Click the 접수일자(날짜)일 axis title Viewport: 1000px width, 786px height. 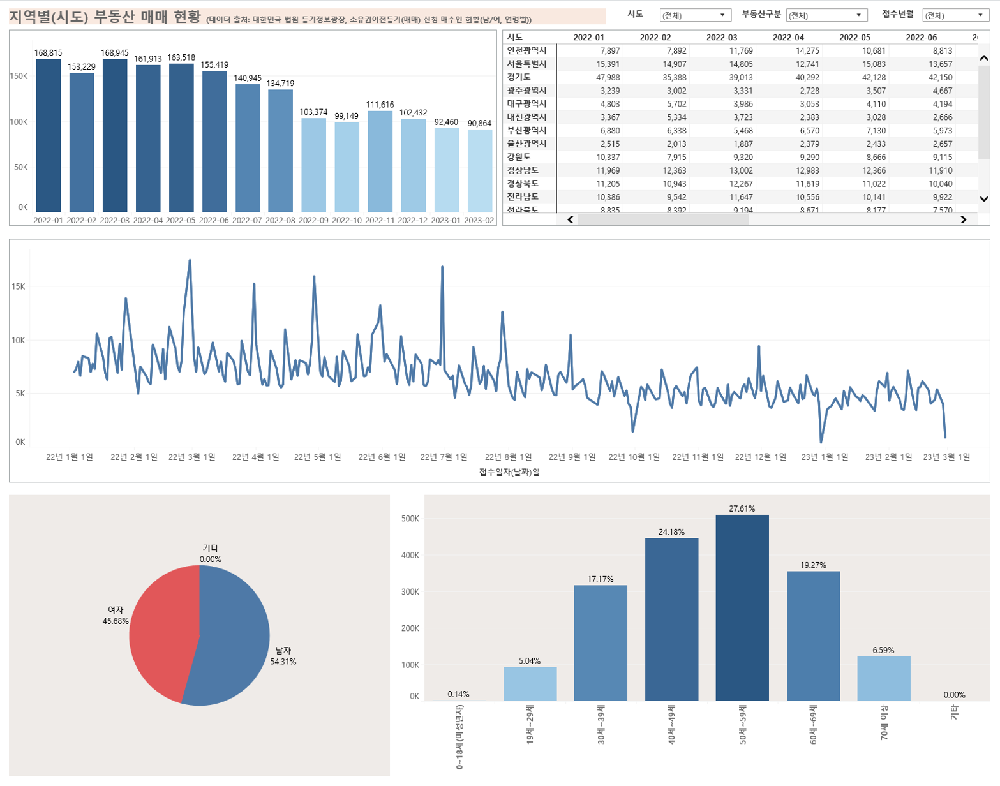pos(509,472)
